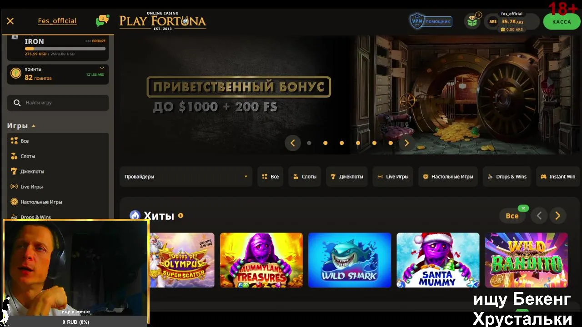This screenshot has height=327, width=582.
Task: Open the Fes_offlcial profile link
Action: click(x=57, y=21)
